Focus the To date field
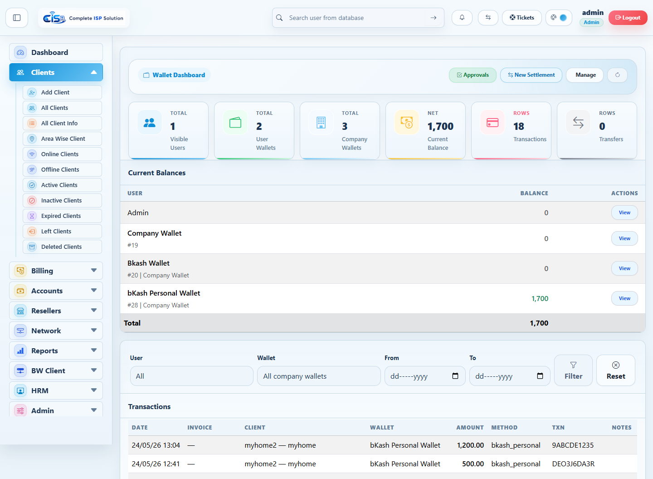The width and height of the screenshot is (653, 479). (x=510, y=376)
